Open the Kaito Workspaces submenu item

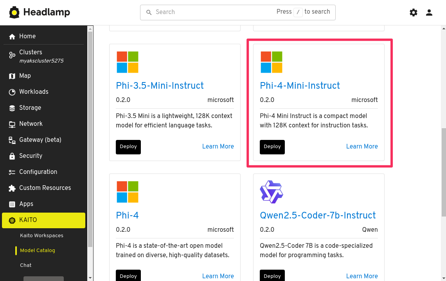click(x=41, y=236)
